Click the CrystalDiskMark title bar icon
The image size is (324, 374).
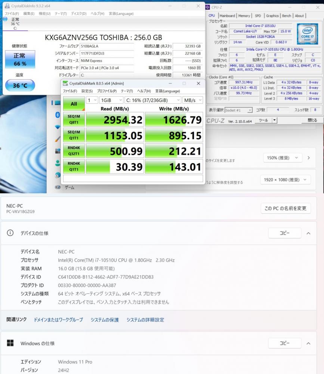coord(65,83)
